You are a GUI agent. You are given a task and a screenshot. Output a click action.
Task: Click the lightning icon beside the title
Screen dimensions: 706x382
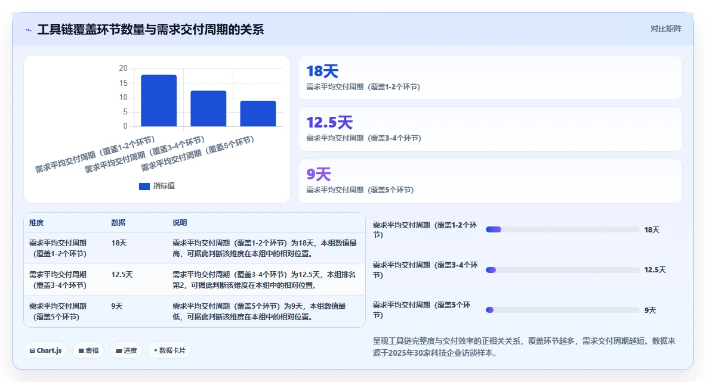(x=29, y=30)
